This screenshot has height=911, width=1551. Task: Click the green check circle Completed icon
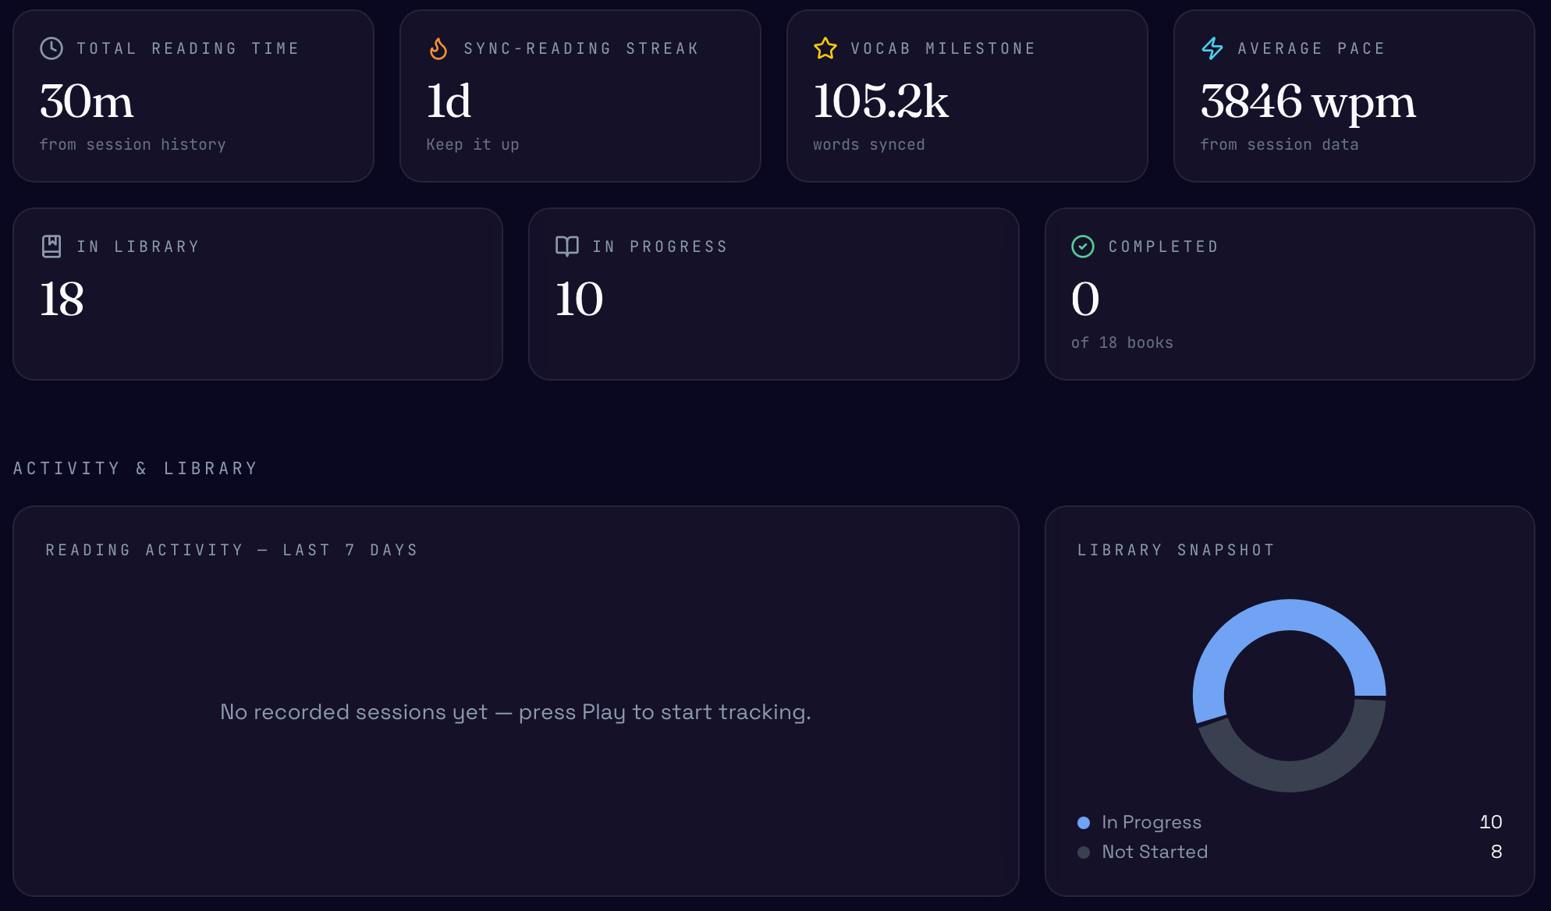pos(1083,246)
